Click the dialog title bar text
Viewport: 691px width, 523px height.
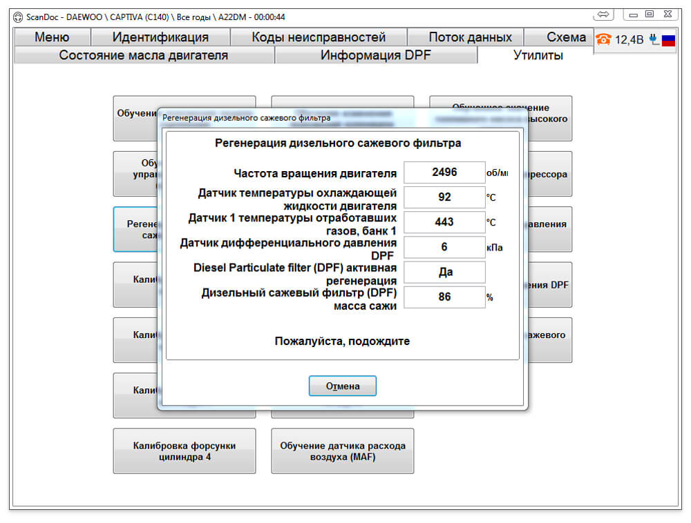point(247,118)
